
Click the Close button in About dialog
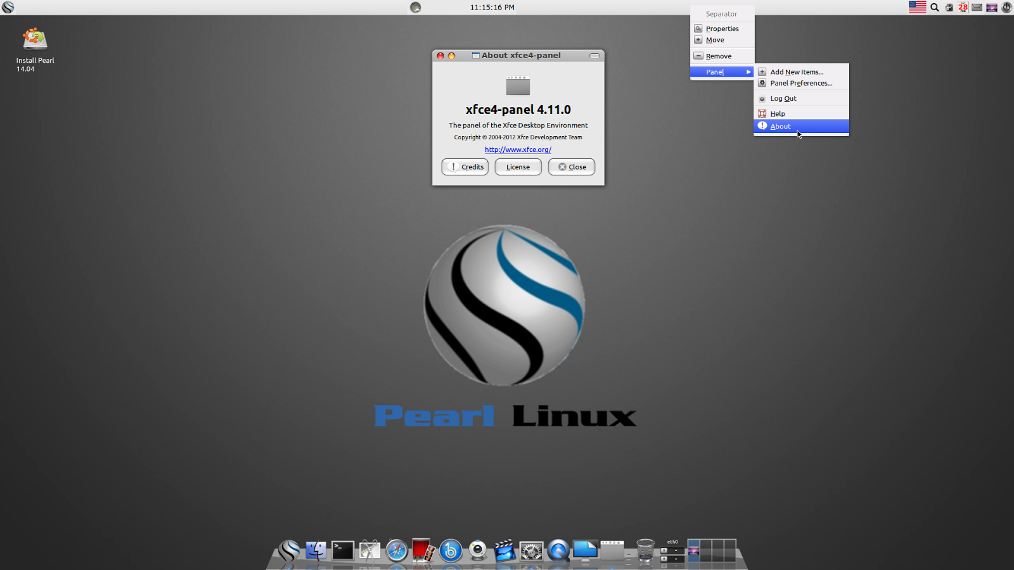(x=572, y=167)
